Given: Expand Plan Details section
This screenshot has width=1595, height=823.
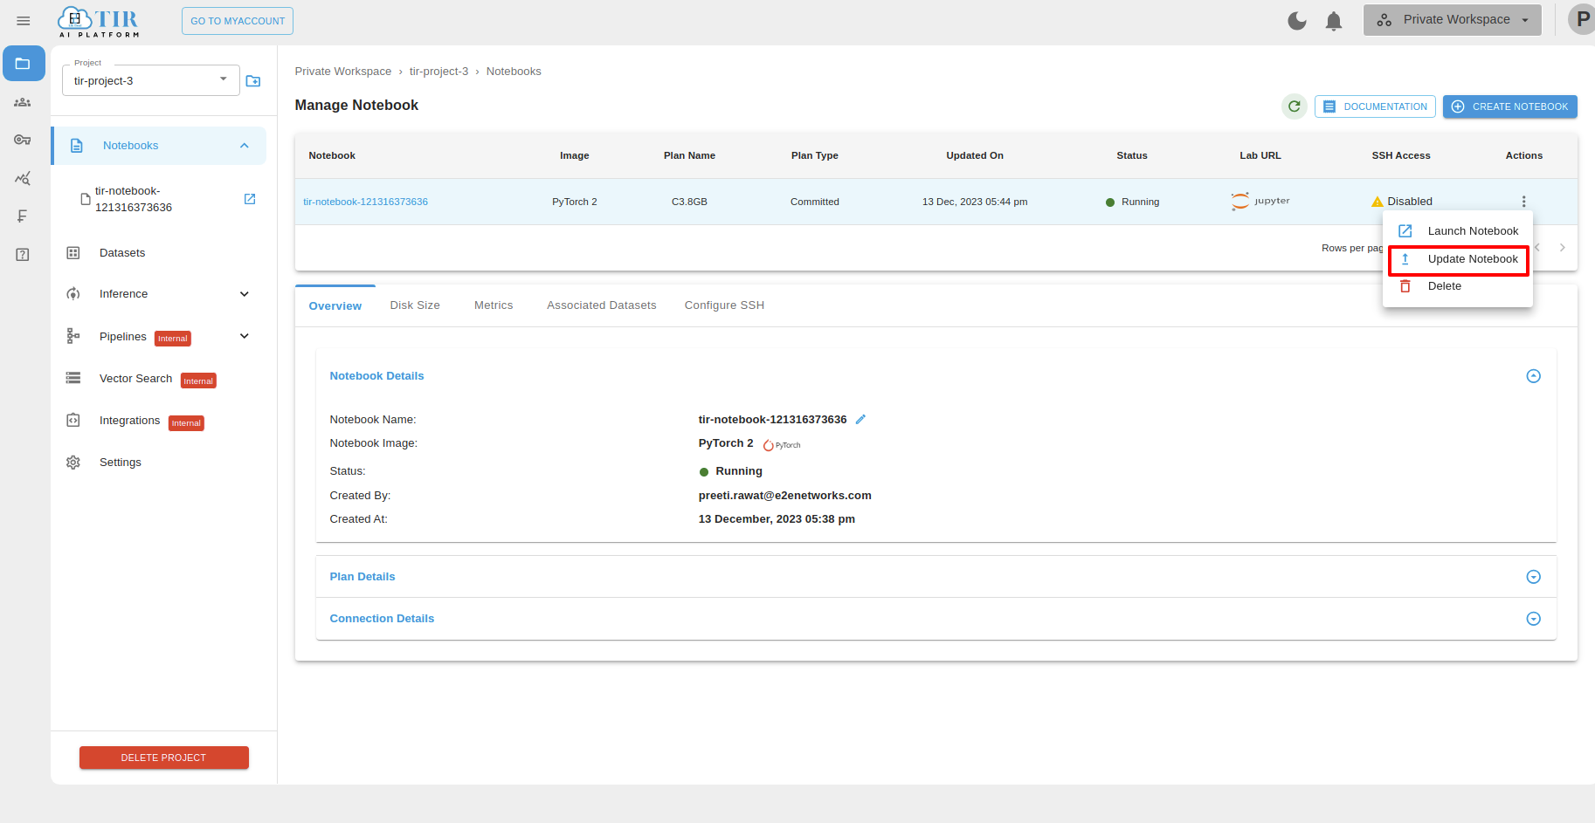Looking at the screenshot, I should [x=1533, y=577].
